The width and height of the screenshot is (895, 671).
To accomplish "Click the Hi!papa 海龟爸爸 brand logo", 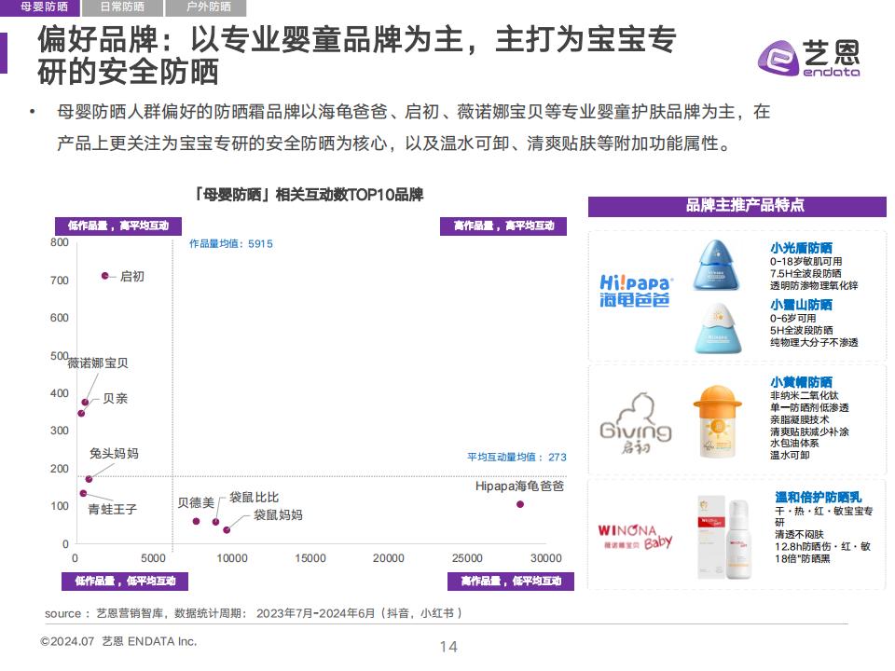I will (635, 291).
